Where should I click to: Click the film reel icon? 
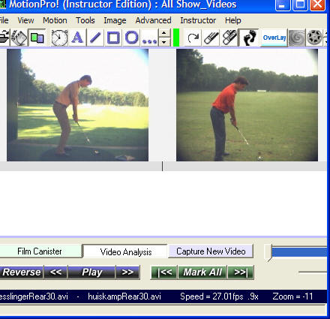coord(314,38)
